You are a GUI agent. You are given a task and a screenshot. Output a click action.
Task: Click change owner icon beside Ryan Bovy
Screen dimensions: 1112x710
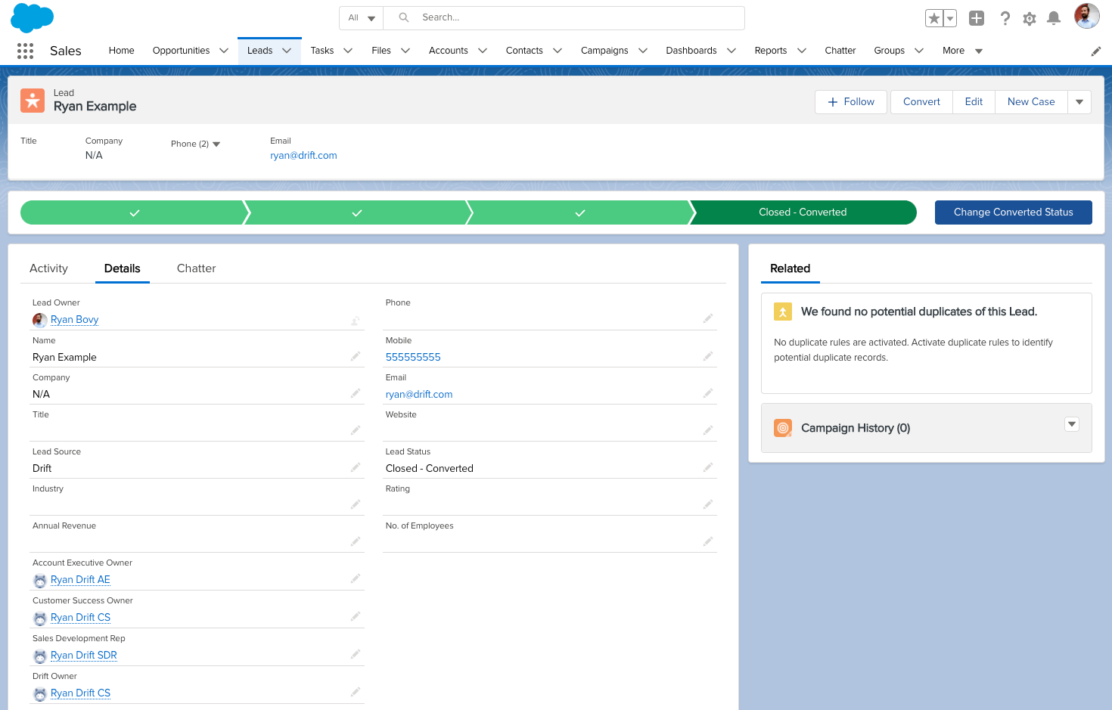tap(356, 321)
